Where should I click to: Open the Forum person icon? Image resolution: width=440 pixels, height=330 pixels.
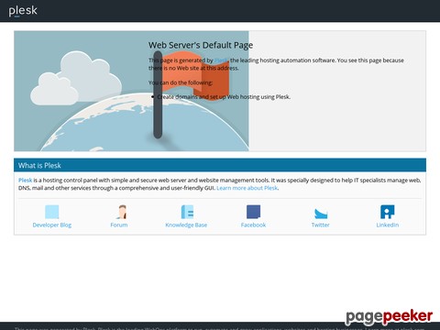(x=122, y=212)
